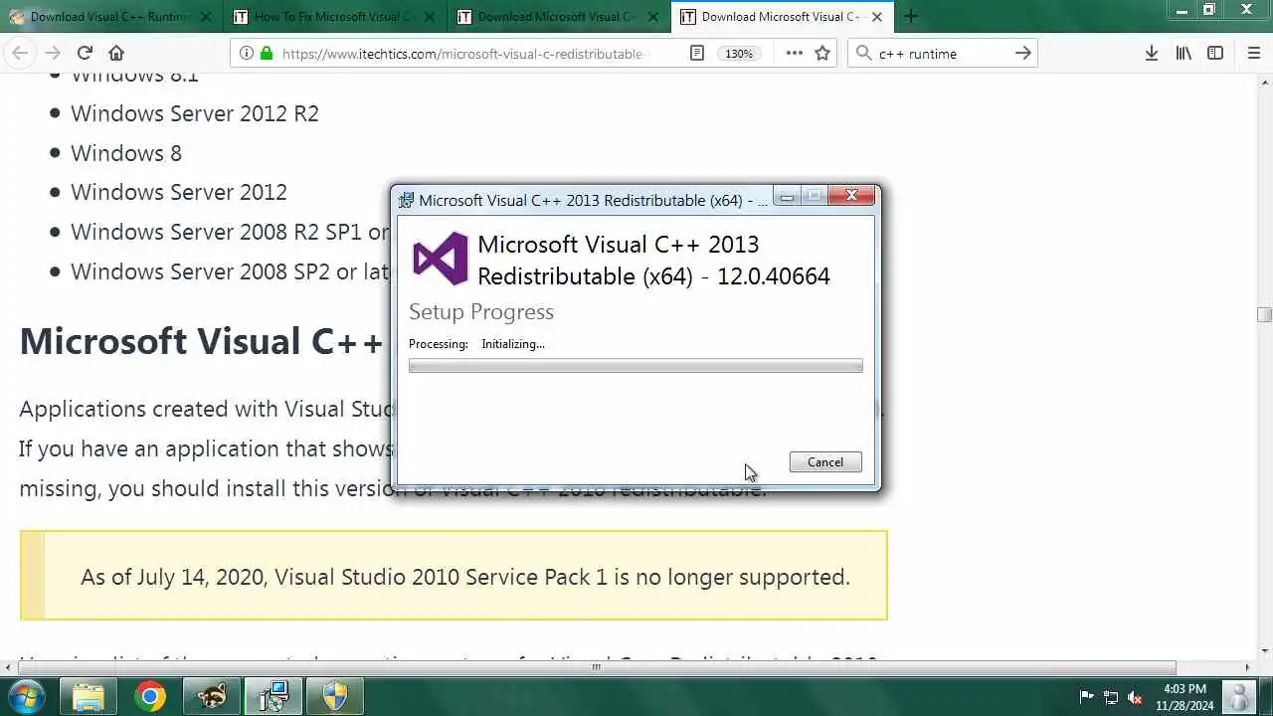Go back with the browser back arrow
The width and height of the screenshot is (1273, 716).
click(20, 54)
